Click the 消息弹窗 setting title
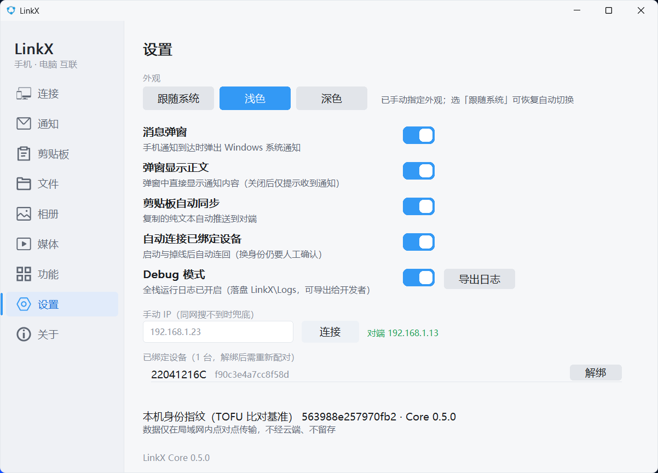This screenshot has height=473, width=658. coord(165,132)
